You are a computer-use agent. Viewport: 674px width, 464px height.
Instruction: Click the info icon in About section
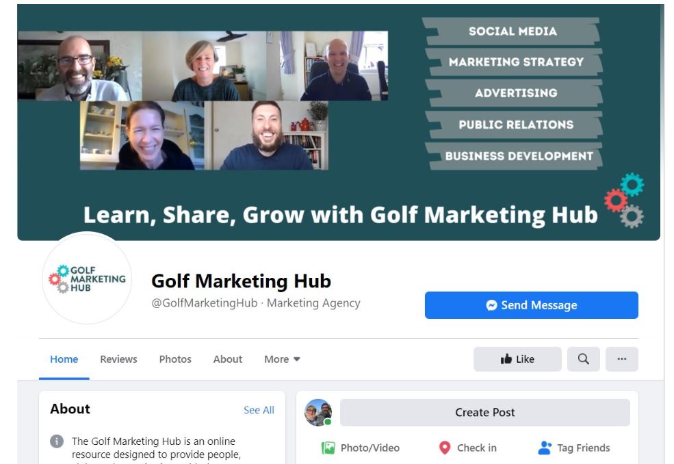click(x=57, y=441)
